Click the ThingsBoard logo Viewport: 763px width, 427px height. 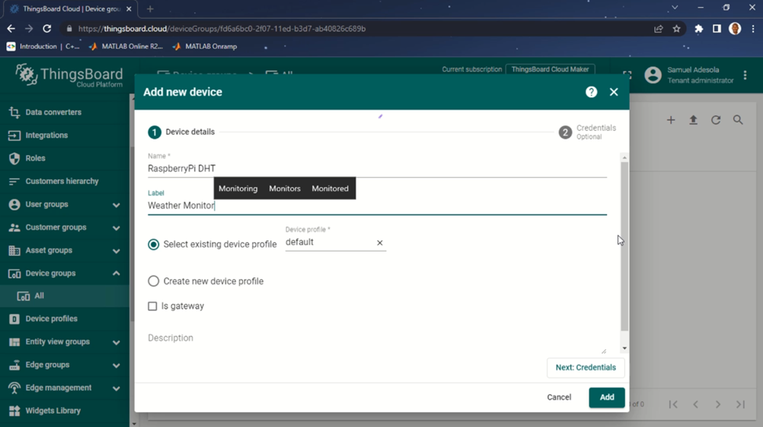69,75
